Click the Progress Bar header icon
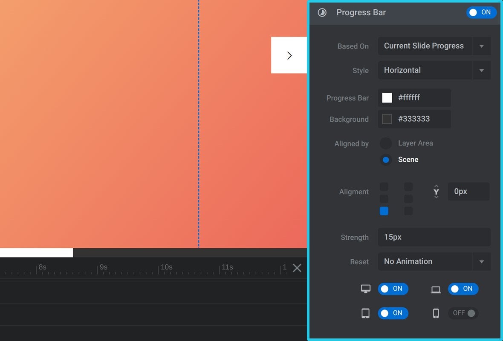Viewport: 503px width, 341px height. [322, 12]
